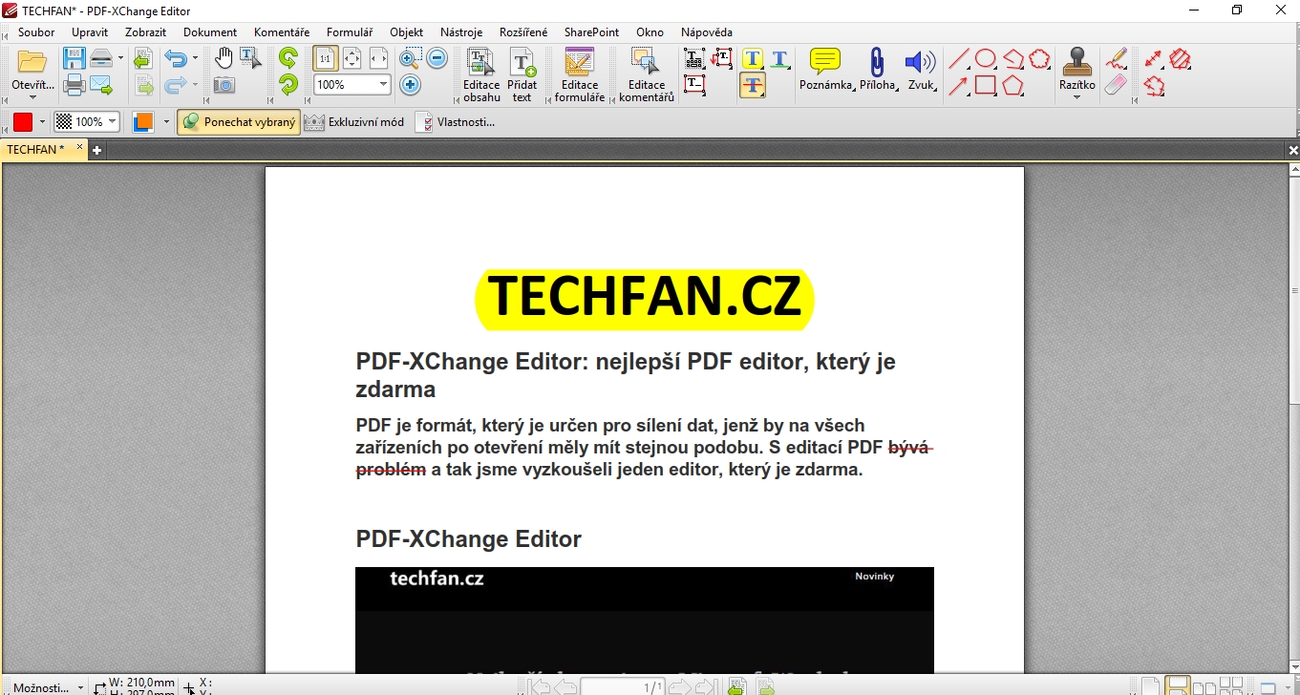Activate the marquee zoom tool

point(410,58)
